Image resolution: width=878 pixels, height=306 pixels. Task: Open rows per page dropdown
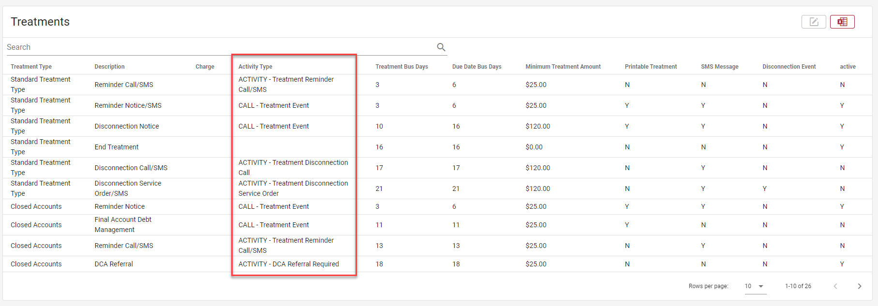(755, 286)
